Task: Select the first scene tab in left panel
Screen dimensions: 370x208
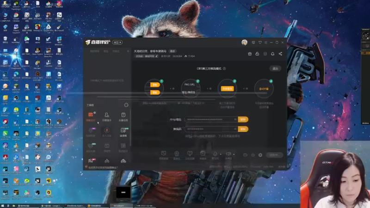Action: (95, 51)
